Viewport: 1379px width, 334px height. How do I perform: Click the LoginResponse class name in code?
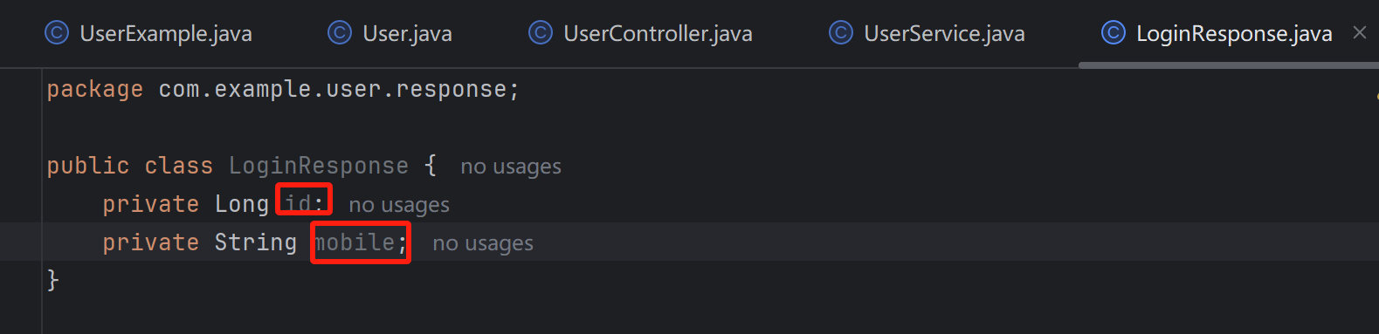319,166
